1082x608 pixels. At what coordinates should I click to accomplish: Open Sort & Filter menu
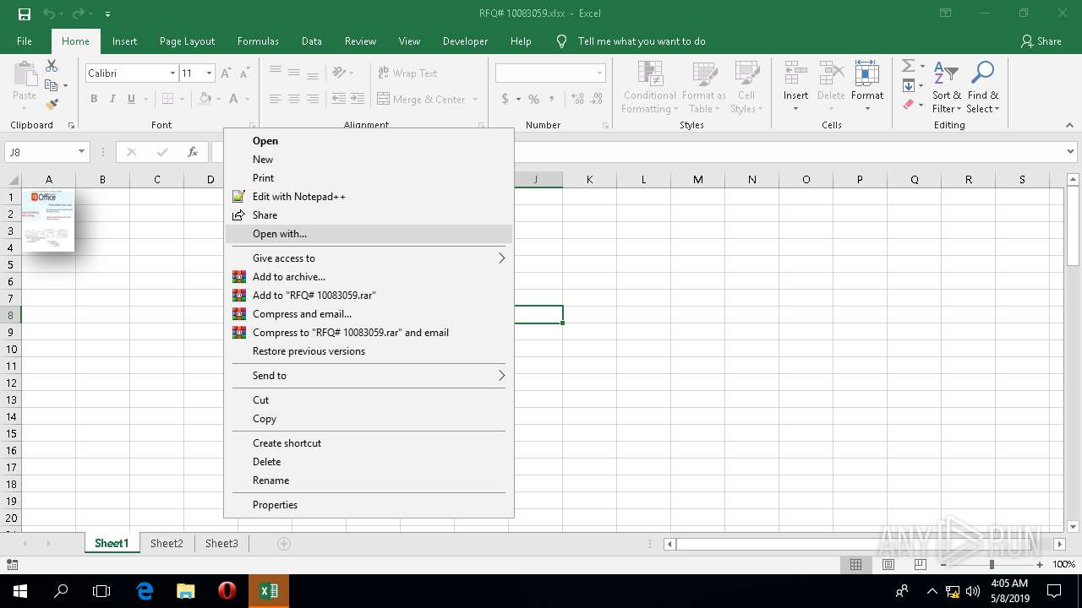[946, 87]
